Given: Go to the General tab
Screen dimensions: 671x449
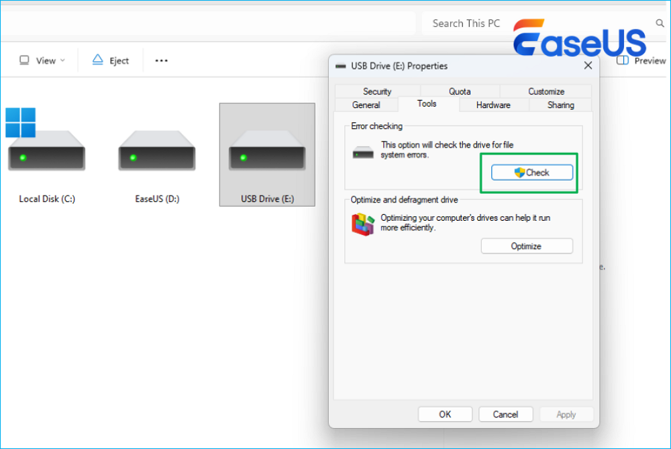Looking at the screenshot, I should coord(366,105).
